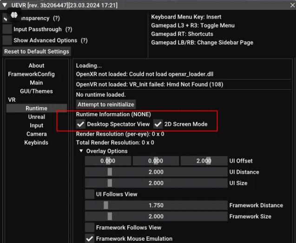Select Keybinds in the sidebar
Image resolution: width=296 pixels, height=243 pixels.
(x=36, y=142)
